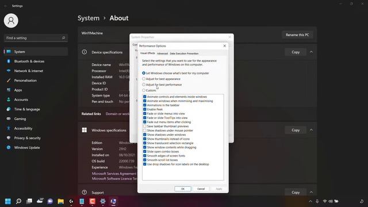Select Let Windows choose what's best option

175,73
